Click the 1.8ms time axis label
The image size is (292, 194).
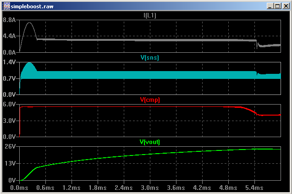(x=98, y=188)
